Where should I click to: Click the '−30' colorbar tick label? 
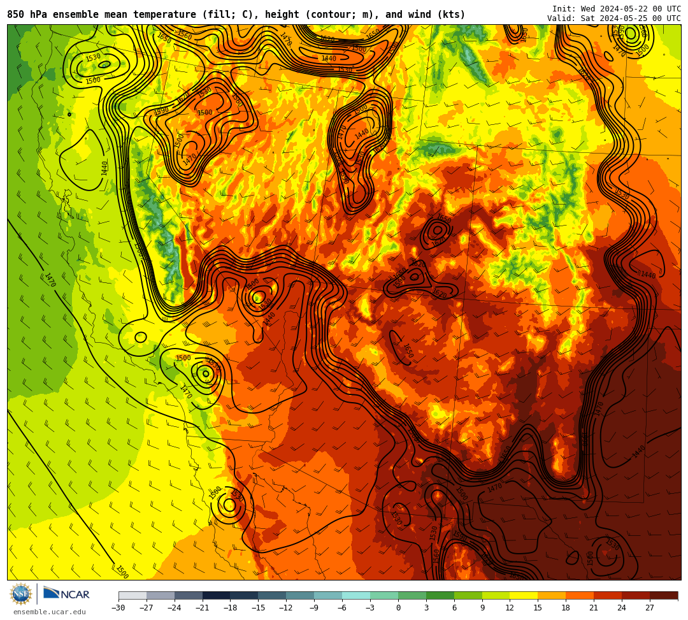tap(118, 608)
